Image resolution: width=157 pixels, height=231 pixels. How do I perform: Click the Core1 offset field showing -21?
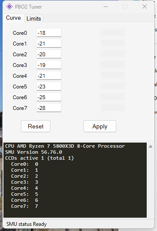point(49,43)
